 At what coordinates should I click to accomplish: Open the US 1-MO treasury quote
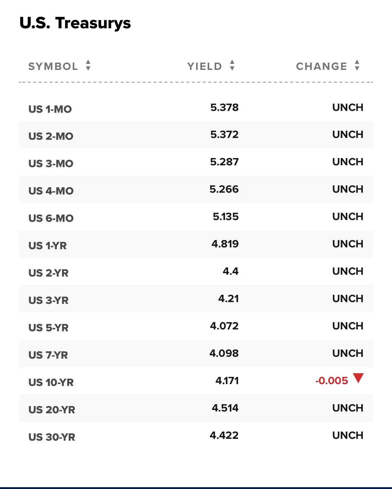click(50, 109)
